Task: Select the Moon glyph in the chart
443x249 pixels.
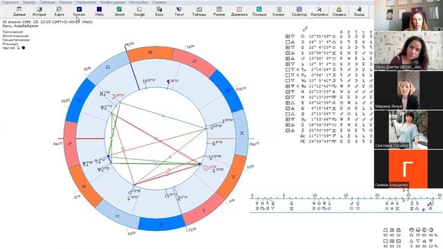Action: pyautogui.click(x=114, y=96)
